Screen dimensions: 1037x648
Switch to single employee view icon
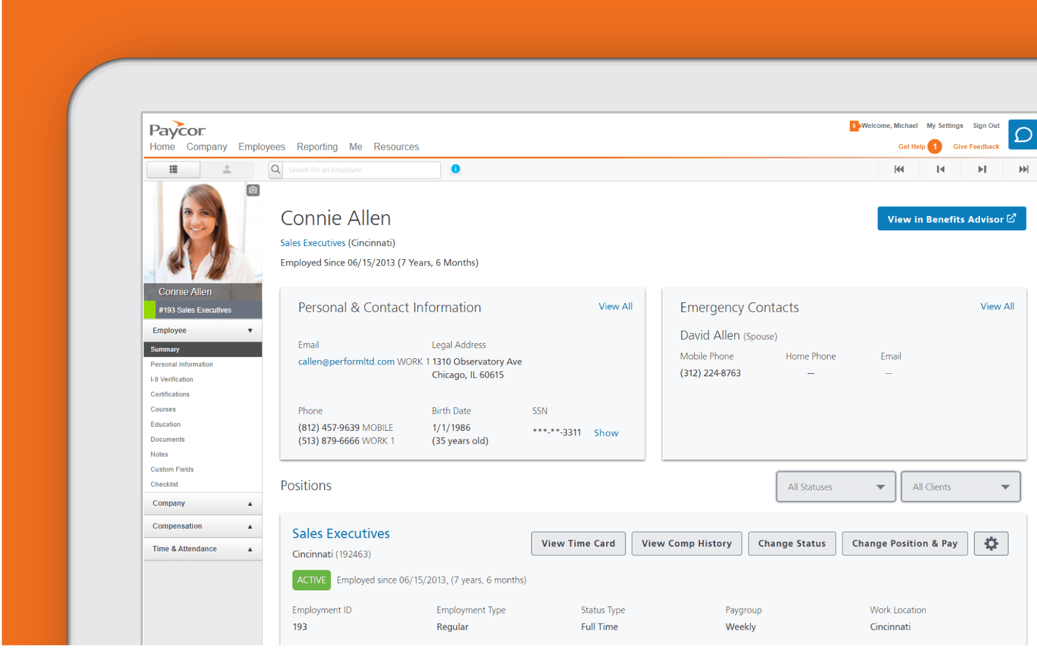point(227,169)
